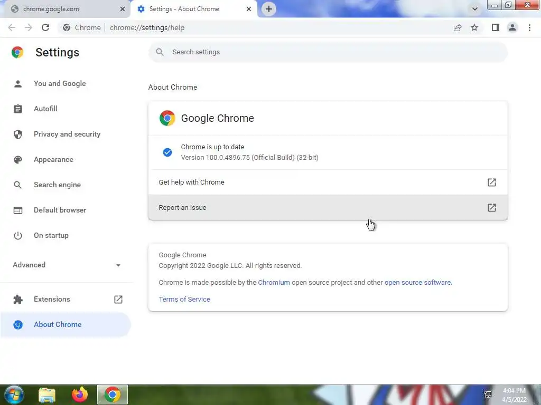Click the shield icon for Privacy and security
This screenshot has width=541, height=405.
[18, 134]
